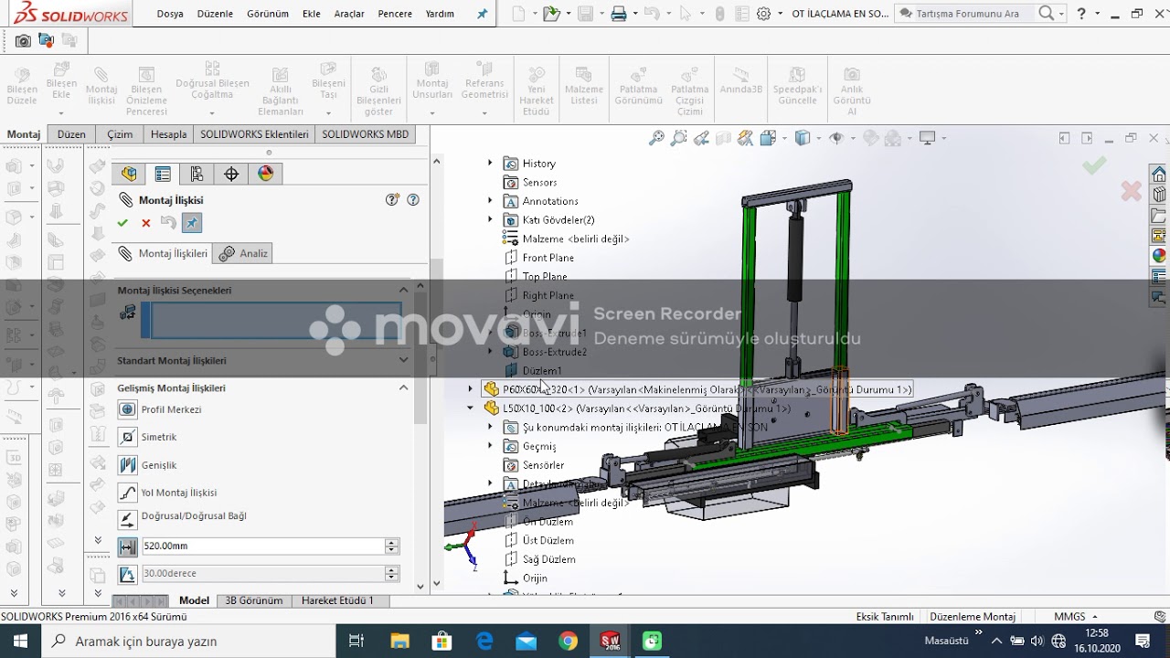Toggle the distance limit mate icon
Image resolution: width=1170 pixels, height=658 pixels.
click(x=127, y=547)
